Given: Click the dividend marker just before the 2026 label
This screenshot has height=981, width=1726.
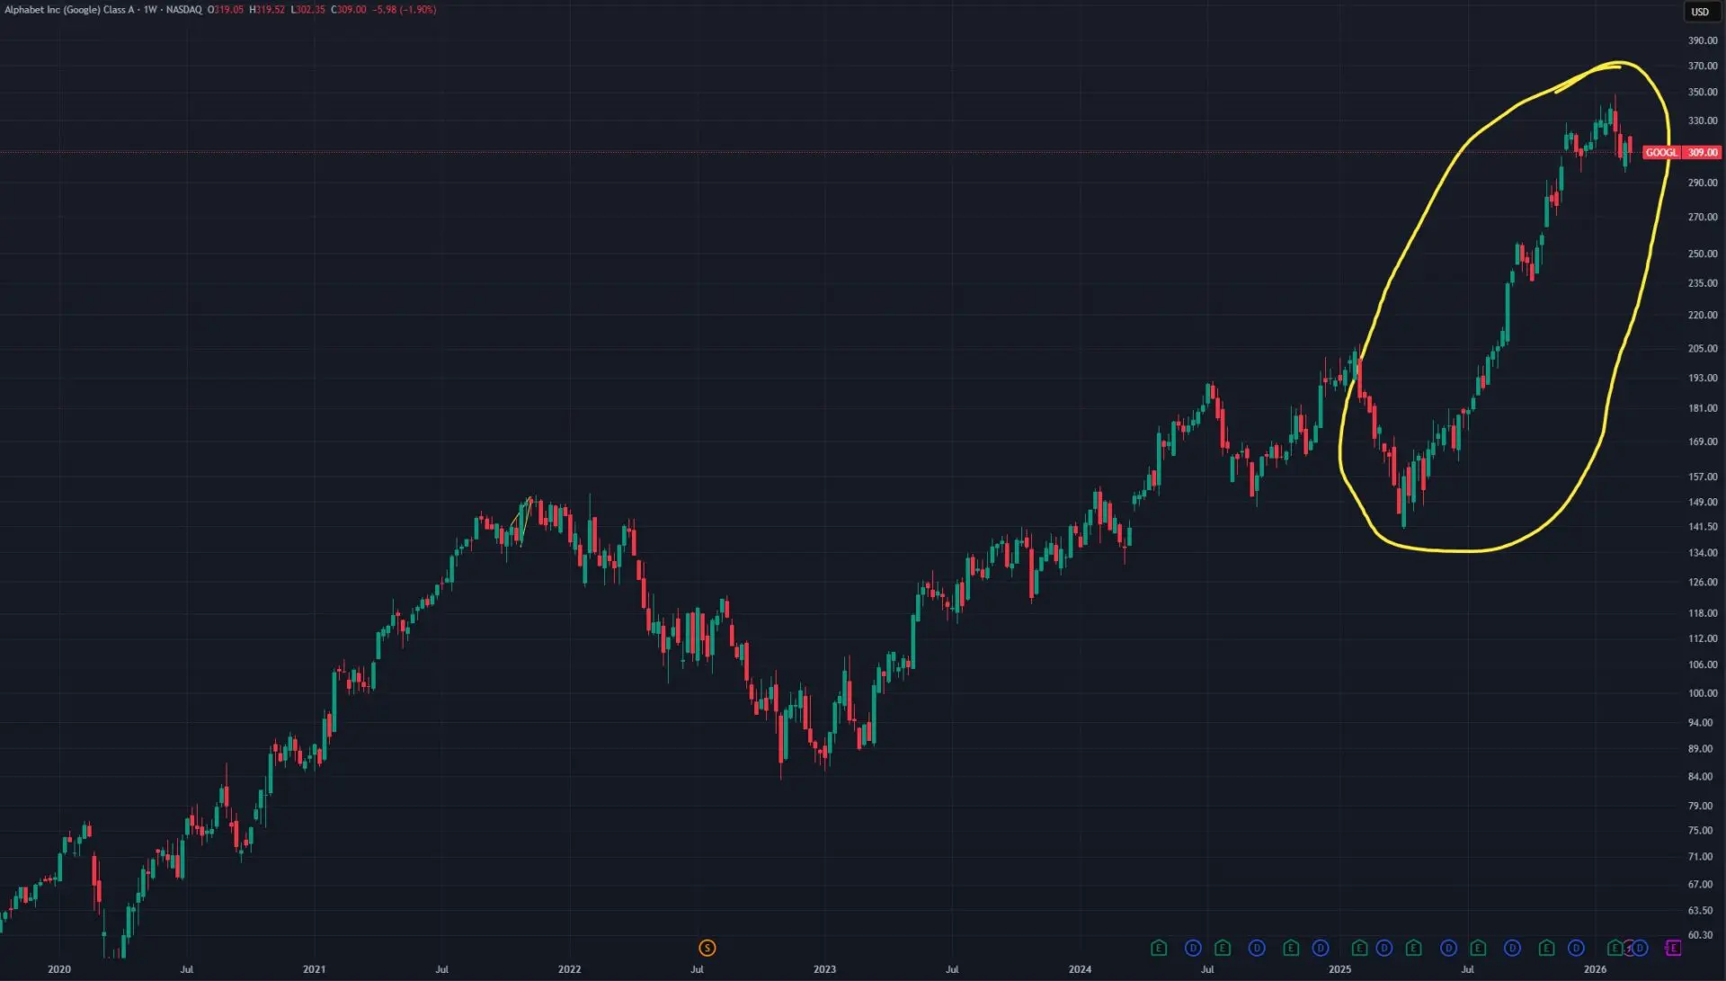Looking at the screenshot, I should click(1576, 948).
